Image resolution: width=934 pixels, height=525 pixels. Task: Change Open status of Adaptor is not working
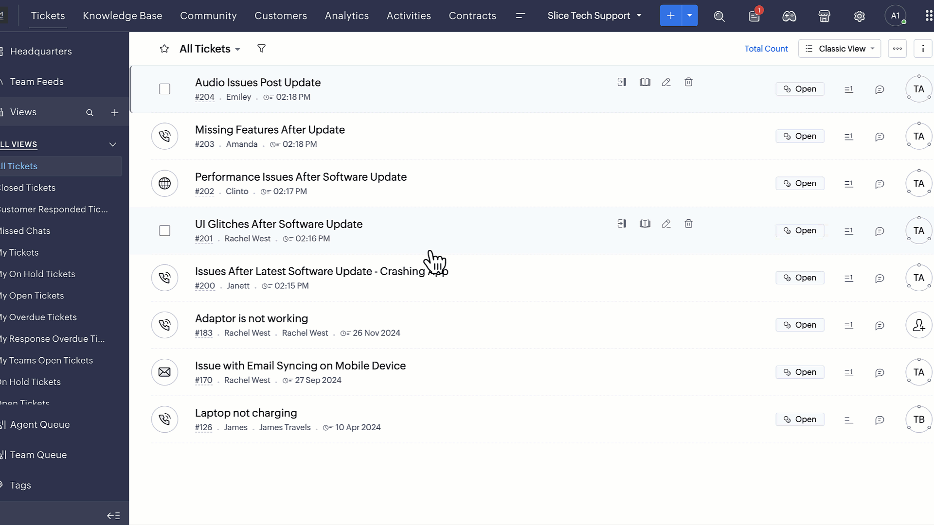(800, 325)
